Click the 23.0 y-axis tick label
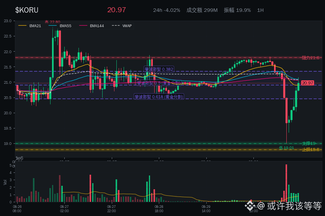Viewport: 325px width, 216px height. coord(8,21)
